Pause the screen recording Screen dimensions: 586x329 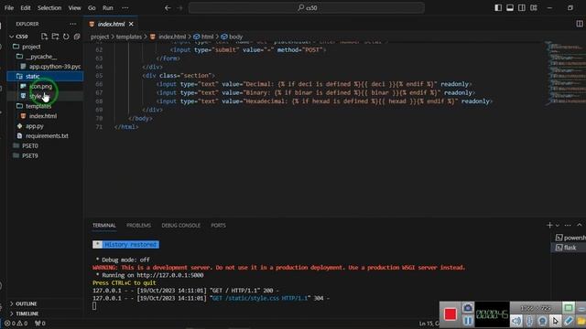point(468,321)
